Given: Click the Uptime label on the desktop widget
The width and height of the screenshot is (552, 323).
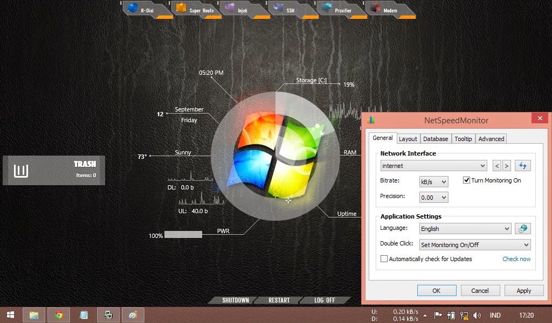Looking at the screenshot, I should pos(347,214).
